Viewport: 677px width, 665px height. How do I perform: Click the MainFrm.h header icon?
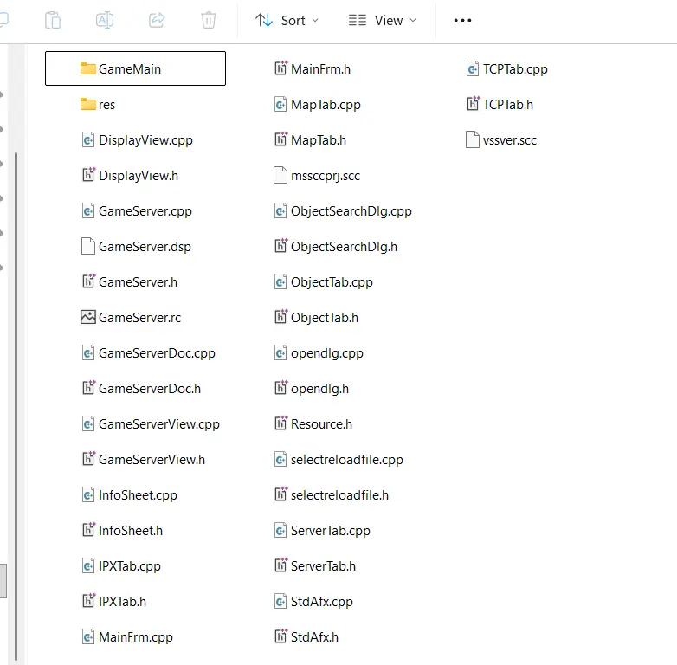[280, 68]
